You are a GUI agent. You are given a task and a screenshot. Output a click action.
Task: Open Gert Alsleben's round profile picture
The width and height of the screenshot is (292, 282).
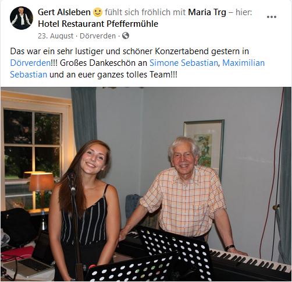click(x=22, y=18)
